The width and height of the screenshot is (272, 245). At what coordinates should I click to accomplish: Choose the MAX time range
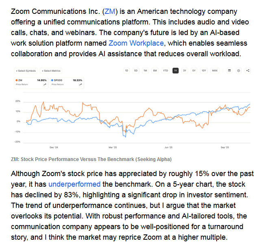pos(215,71)
